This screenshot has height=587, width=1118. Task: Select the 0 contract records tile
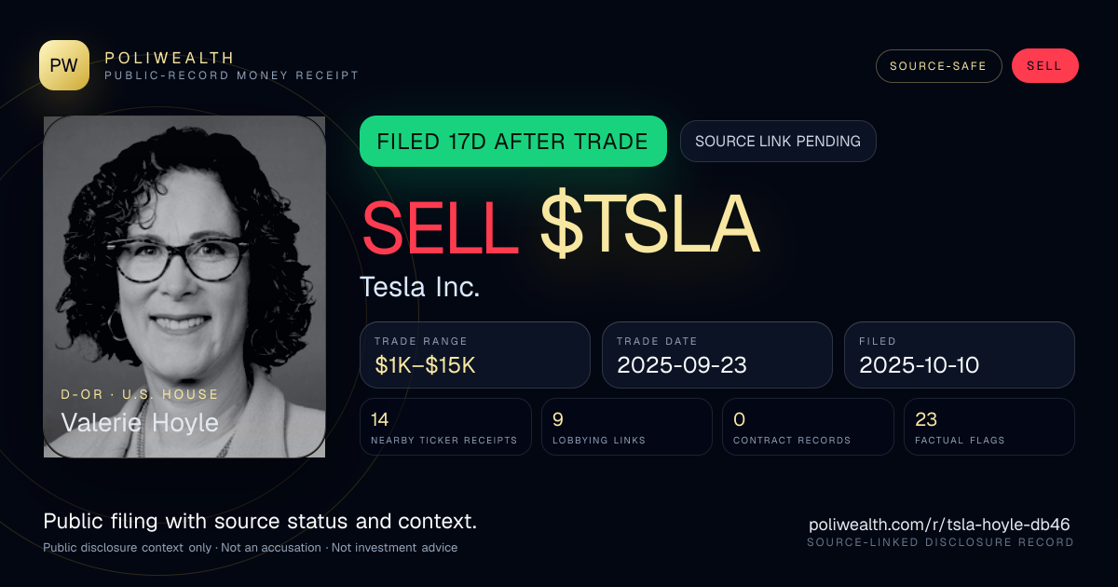(808, 427)
